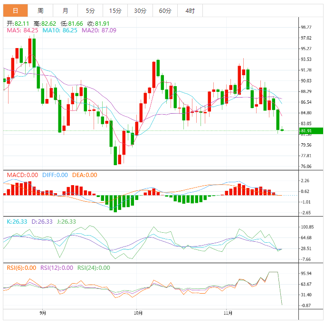Click the RSI(6):0.00 indicator label
Viewport: 325px width, 326px height.
(x=21, y=268)
